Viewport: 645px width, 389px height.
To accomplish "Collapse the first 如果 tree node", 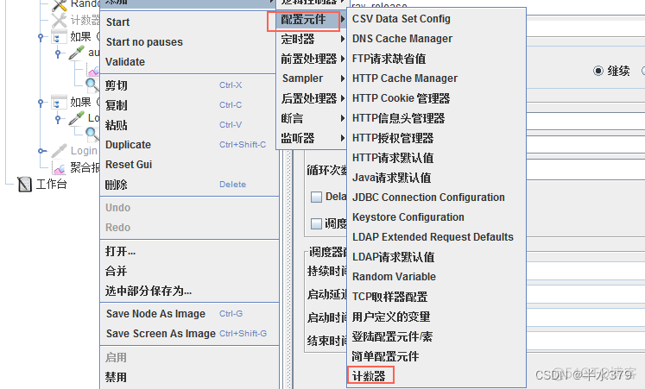I will [x=41, y=37].
